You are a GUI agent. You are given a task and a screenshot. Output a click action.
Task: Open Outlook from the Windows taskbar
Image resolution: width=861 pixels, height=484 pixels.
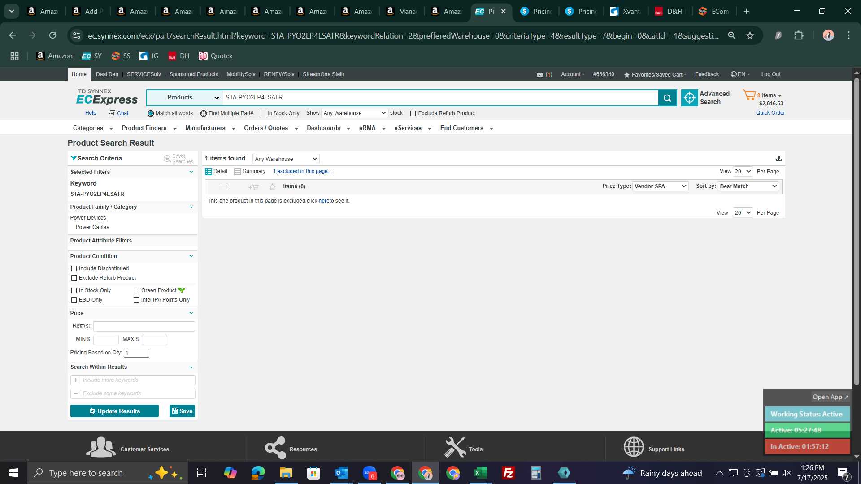(341, 473)
